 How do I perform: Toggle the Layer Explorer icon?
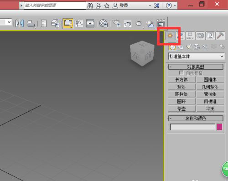pos(55,23)
